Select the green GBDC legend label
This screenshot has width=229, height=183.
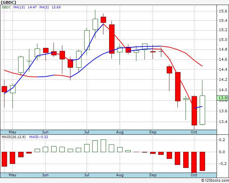(x=6, y=7)
